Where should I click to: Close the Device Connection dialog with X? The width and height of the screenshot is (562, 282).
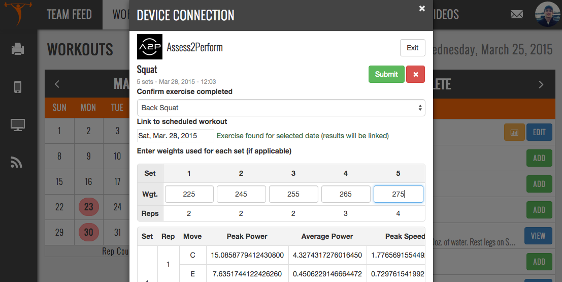coord(421,8)
